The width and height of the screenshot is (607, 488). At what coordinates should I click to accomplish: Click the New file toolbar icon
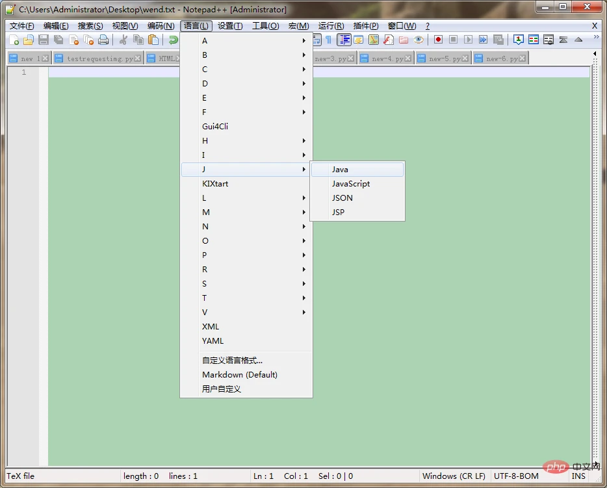tap(14, 40)
